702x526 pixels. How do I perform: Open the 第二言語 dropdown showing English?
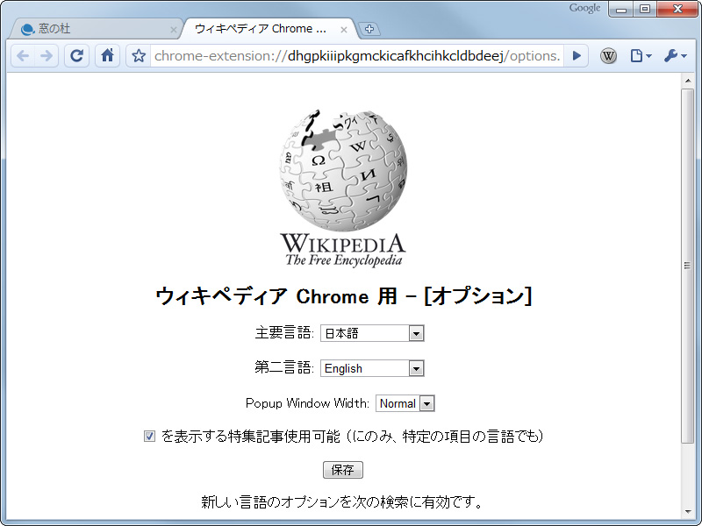click(x=372, y=368)
